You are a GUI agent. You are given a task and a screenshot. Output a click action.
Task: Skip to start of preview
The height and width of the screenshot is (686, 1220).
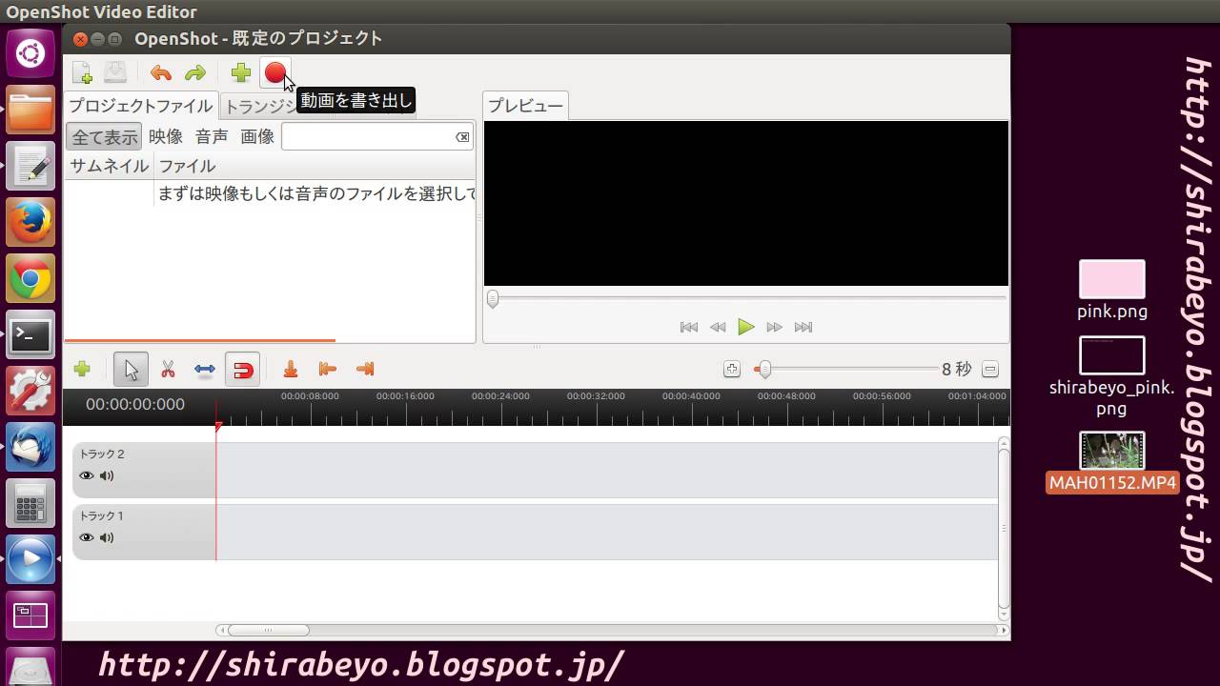[688, 327]
